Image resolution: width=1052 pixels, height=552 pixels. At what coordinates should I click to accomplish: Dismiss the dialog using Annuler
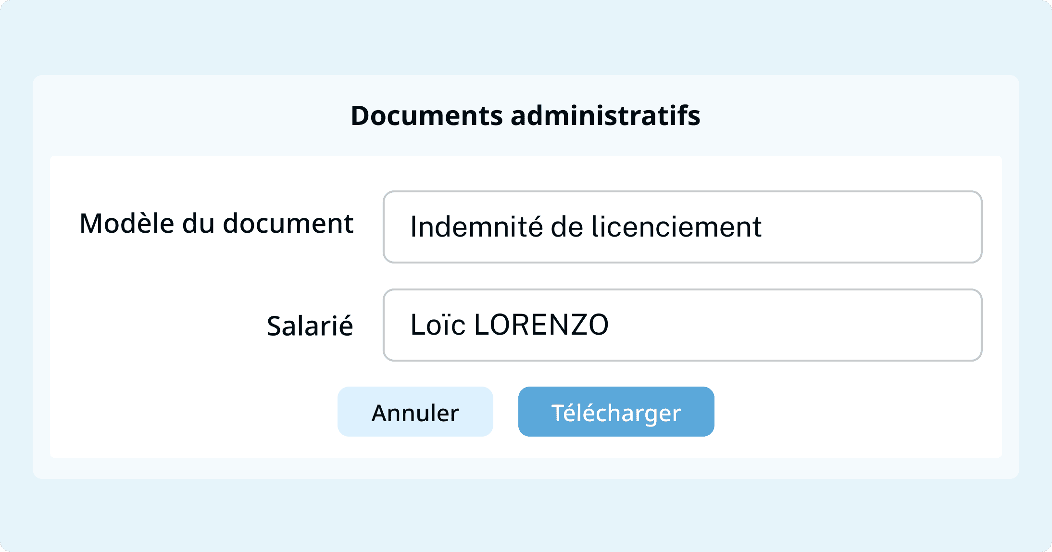click(415, 412)
